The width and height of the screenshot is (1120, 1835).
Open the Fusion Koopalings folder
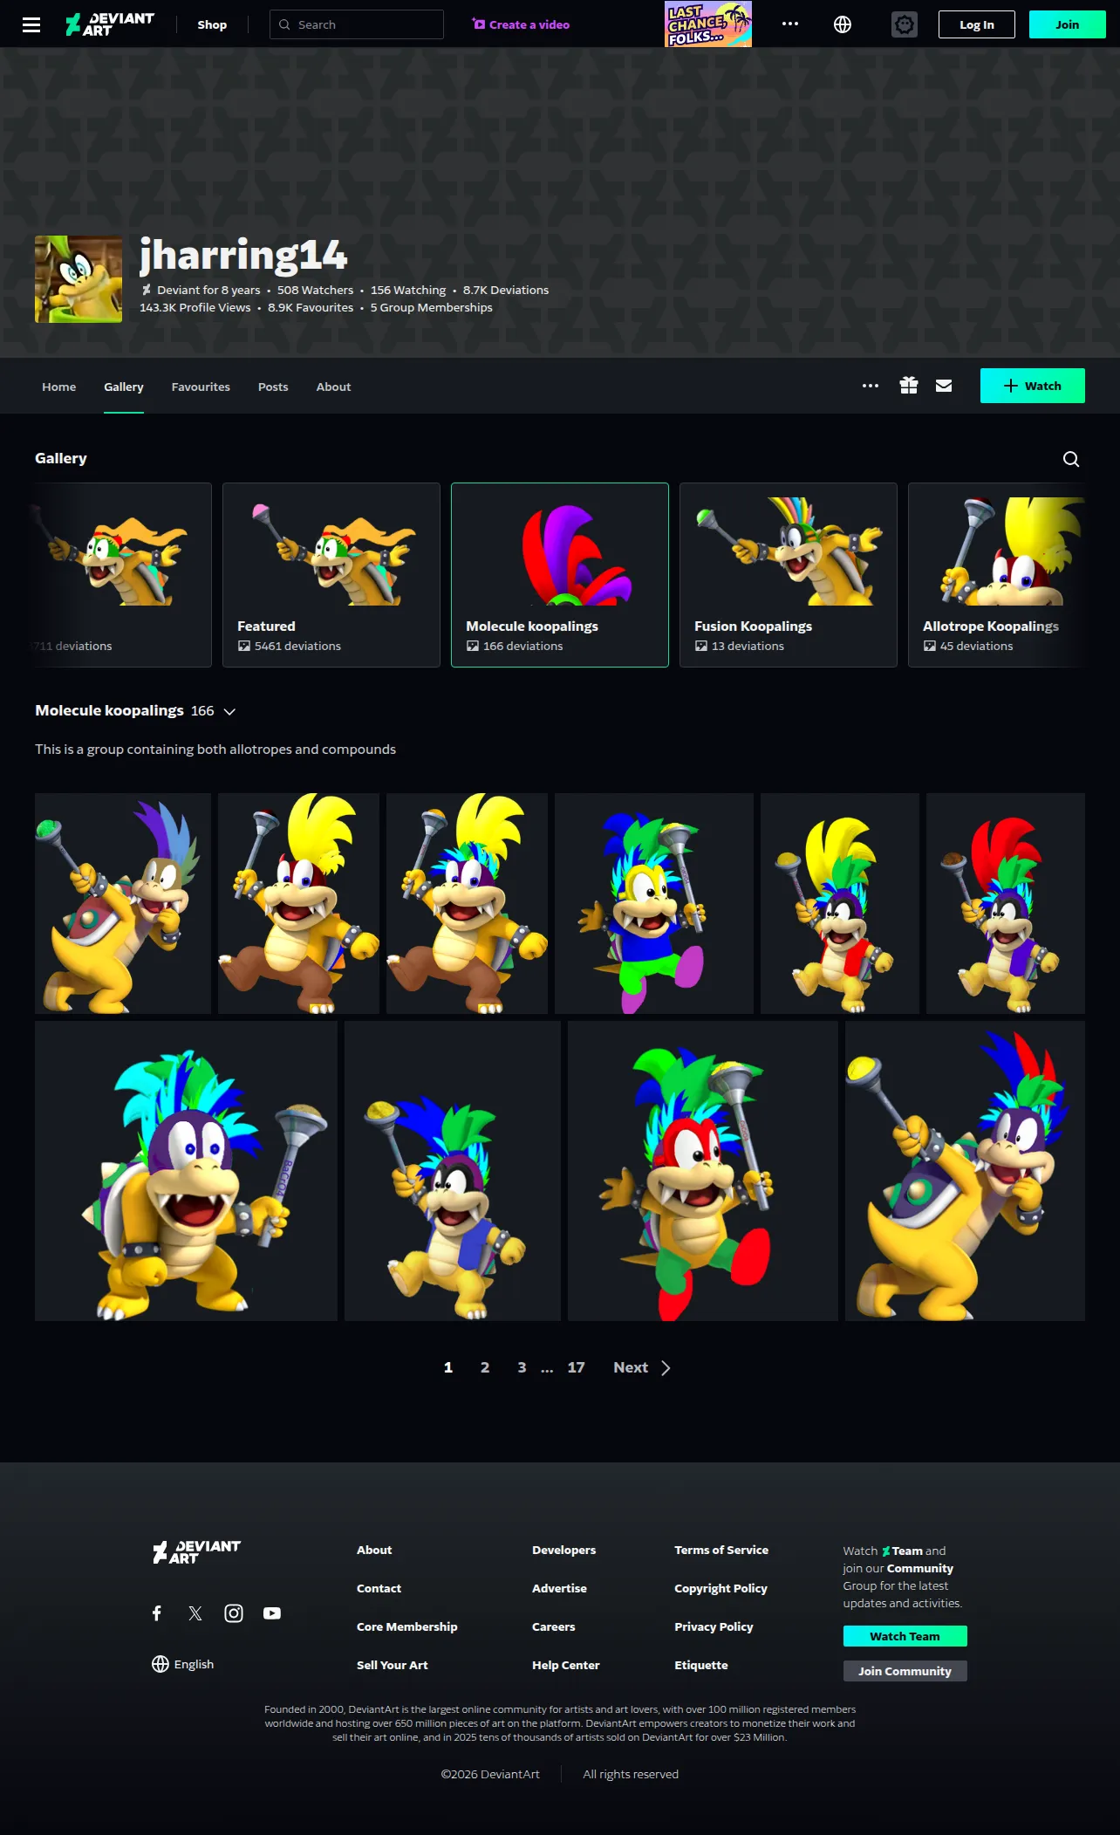tap(789, 575)
